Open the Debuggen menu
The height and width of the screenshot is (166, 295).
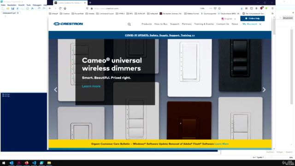(x=37, y=5)
